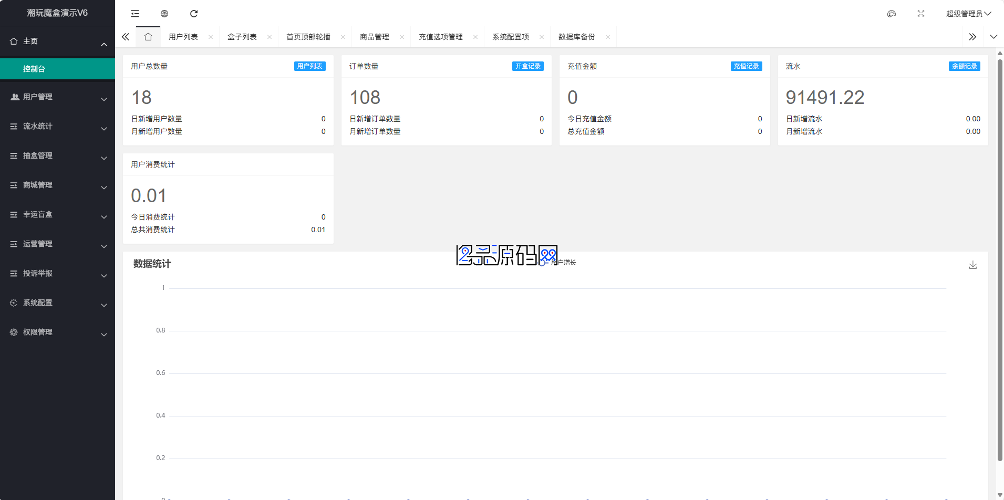
Task: Expand 抽盒管理 sidebar menu
Action: (x=57, y=156)
